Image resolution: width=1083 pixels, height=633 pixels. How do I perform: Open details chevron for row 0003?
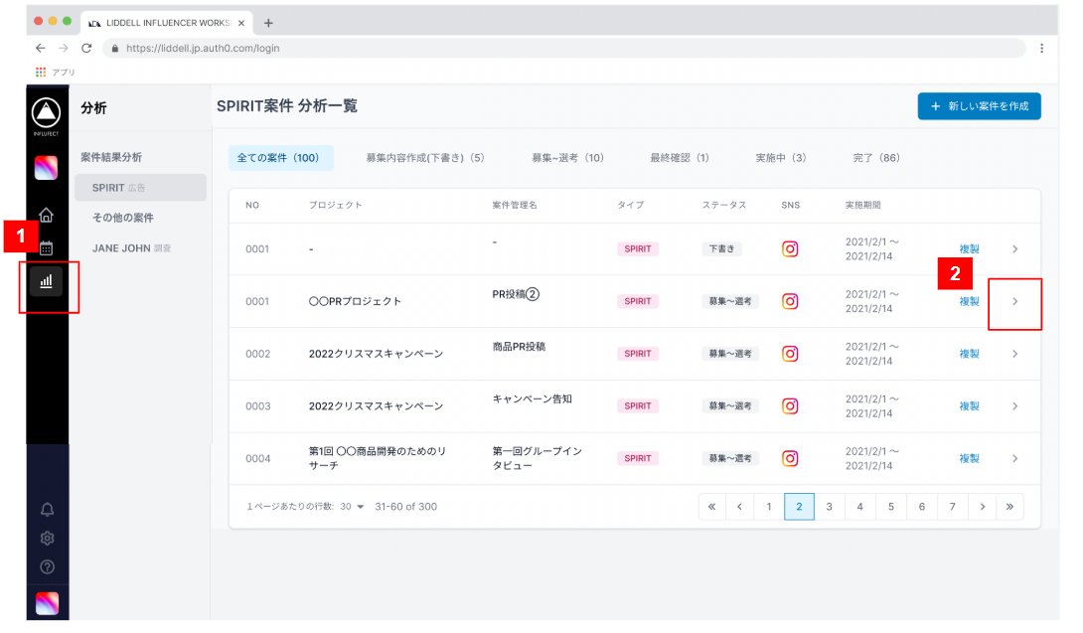click(x=1014, y=406)
